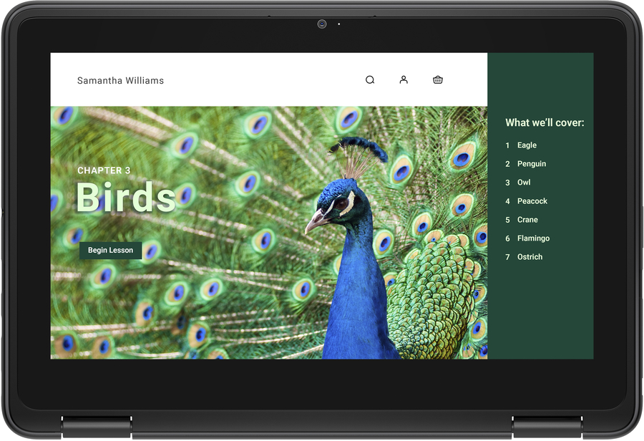
Task: Click the peacock's head in the photo
Action: 339,203
